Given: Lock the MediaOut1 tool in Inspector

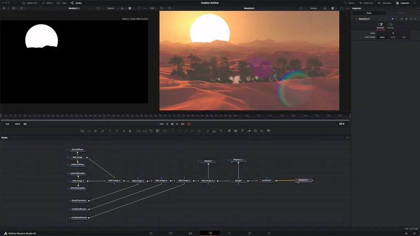Looking at the screenshot, I should pyautogui.click(x=411, y=19).
